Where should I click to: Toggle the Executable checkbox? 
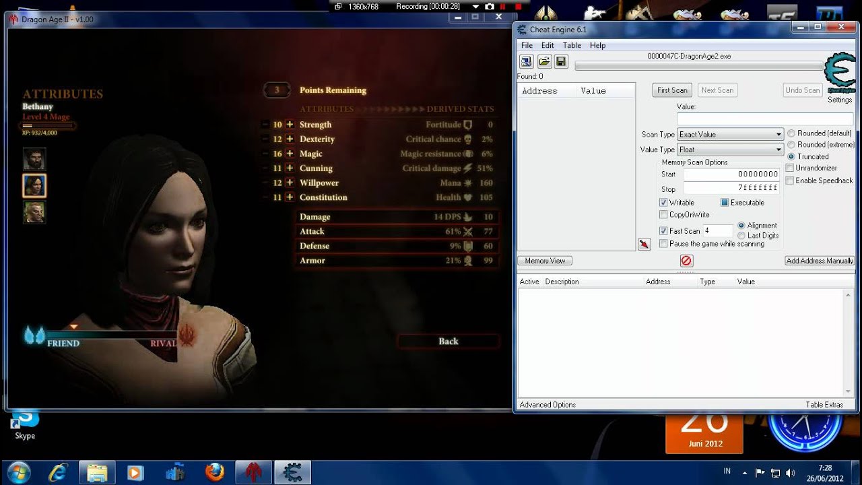coord(725,202)
